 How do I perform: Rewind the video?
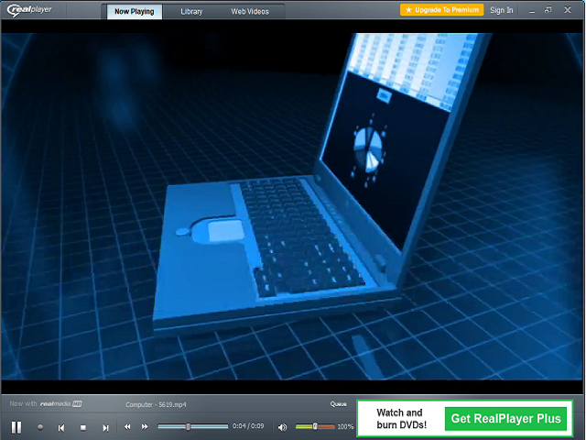click(127, 426)
